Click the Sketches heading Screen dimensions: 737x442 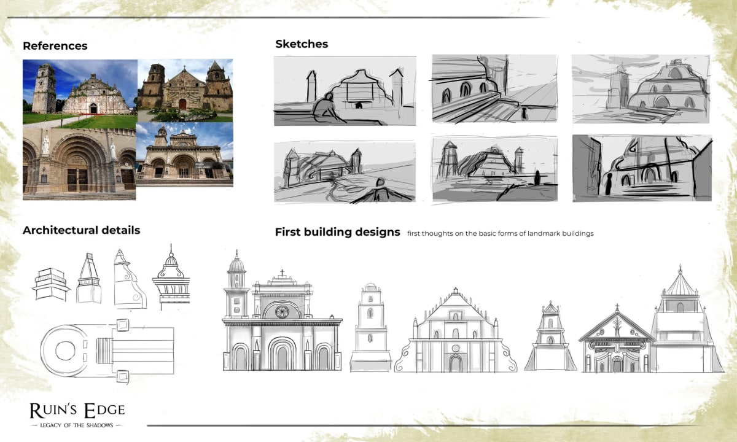pyautogui.click(x=302, y=44)
